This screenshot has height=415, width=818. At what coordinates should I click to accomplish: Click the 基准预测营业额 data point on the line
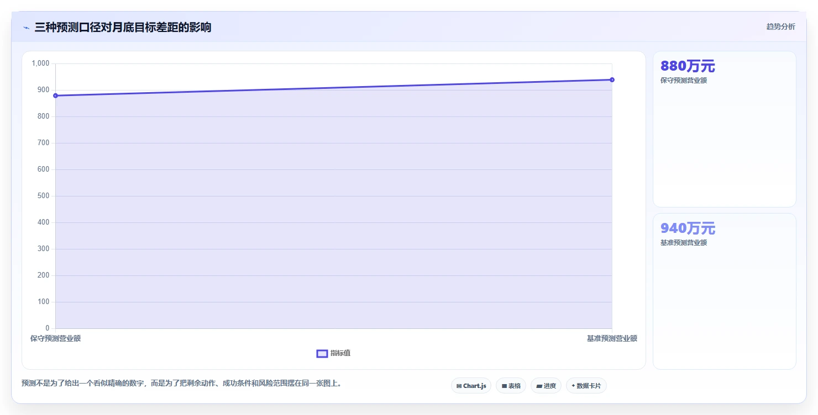[612, 79]
